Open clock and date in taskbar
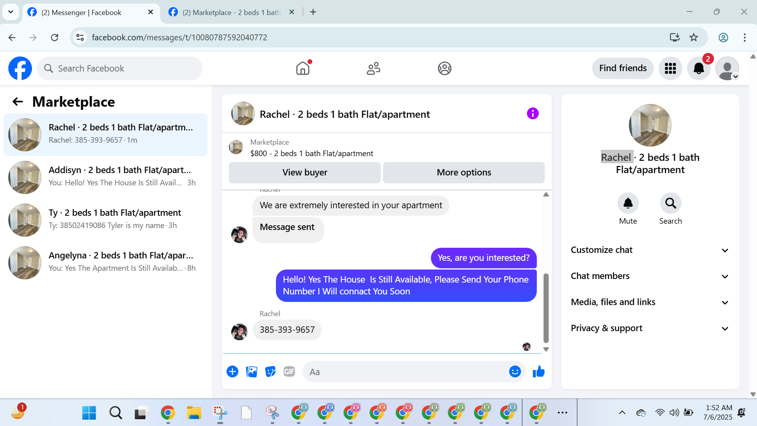 pos(718,413)
